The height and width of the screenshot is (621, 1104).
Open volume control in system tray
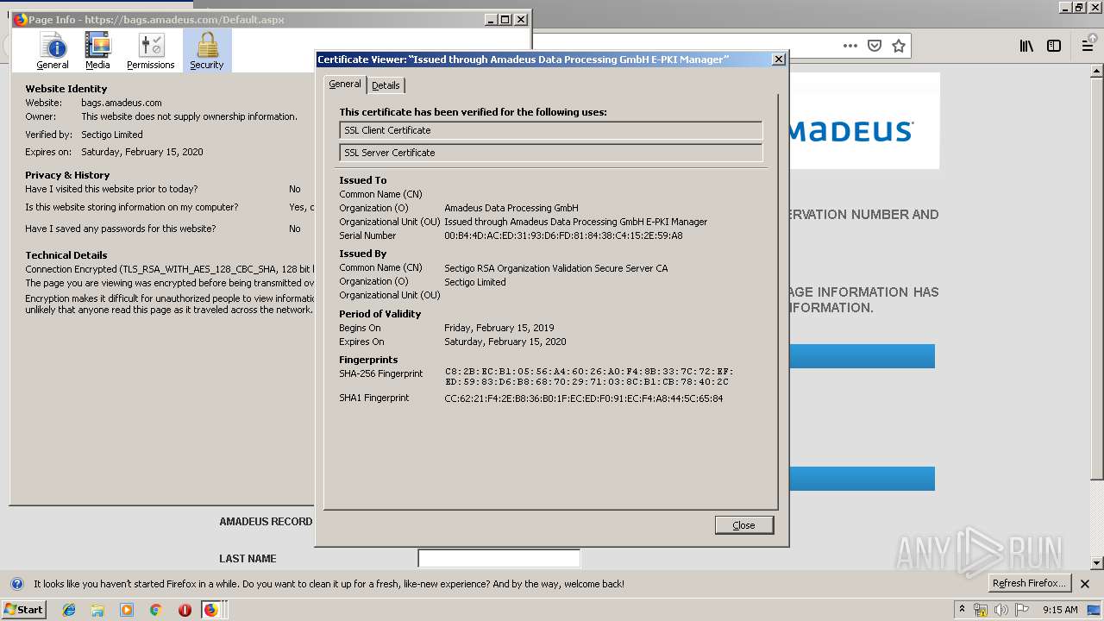(1001, 610)
